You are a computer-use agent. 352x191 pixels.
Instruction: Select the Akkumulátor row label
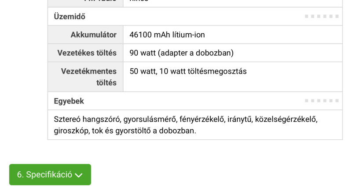(x=93, y=35)
